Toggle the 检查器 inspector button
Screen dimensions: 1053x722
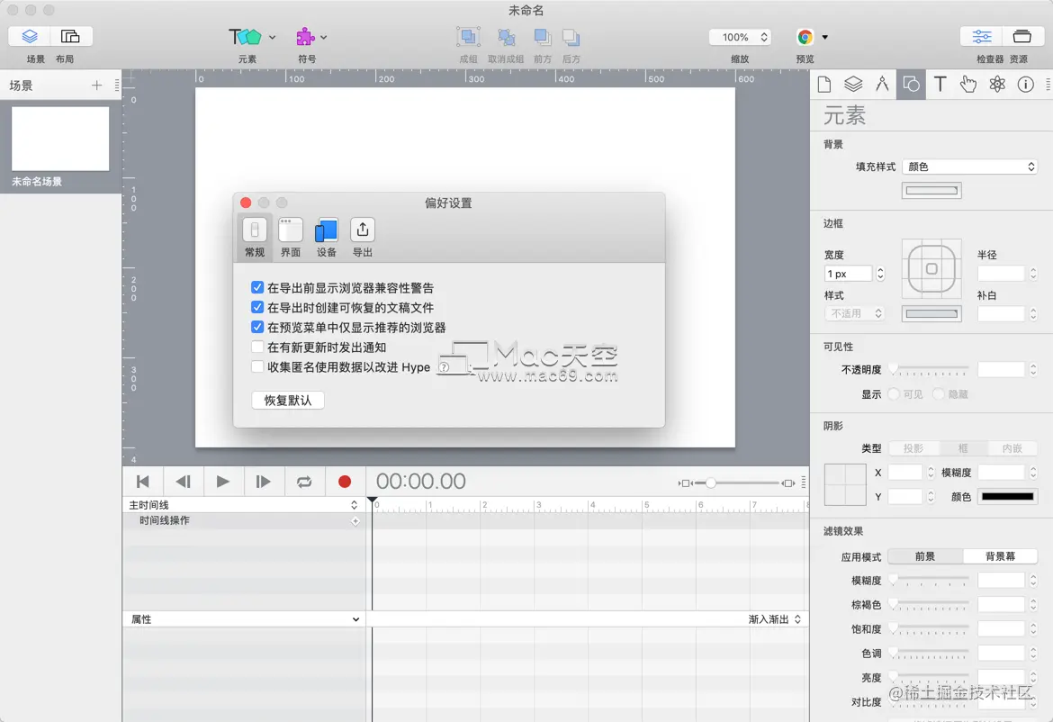981,36
